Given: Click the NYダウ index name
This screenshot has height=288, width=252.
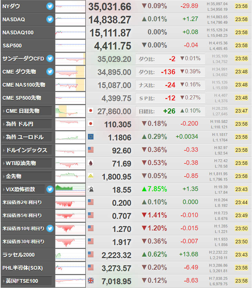Looking at the screenshot, I should [11, 6].
